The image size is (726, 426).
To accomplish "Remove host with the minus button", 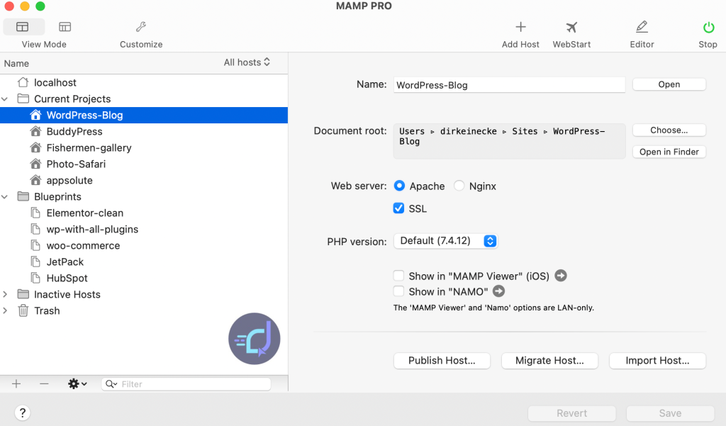I will tap(44, 384).
